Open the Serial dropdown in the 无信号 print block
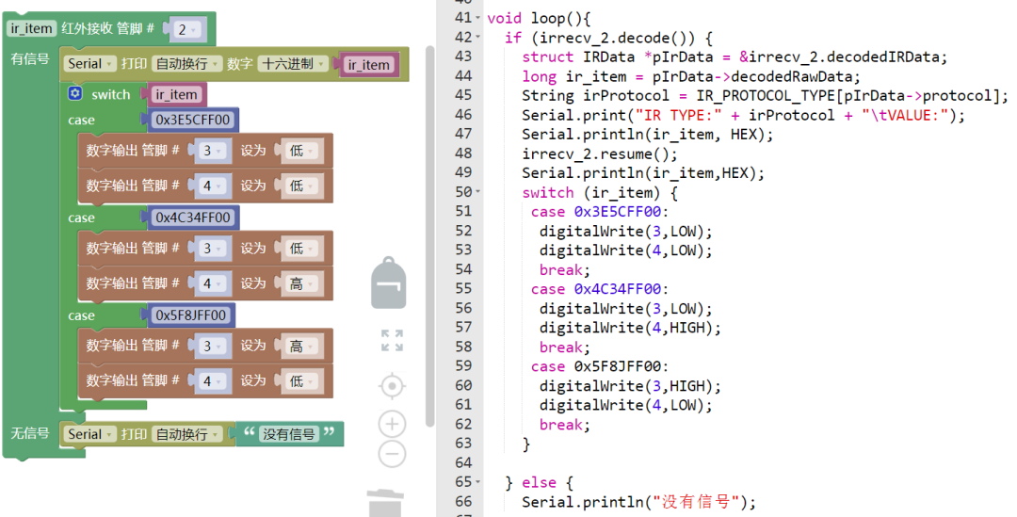Screen dimensions: 1017x517 89,434
